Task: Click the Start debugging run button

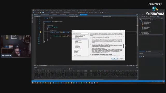Action: click(82, 12)
